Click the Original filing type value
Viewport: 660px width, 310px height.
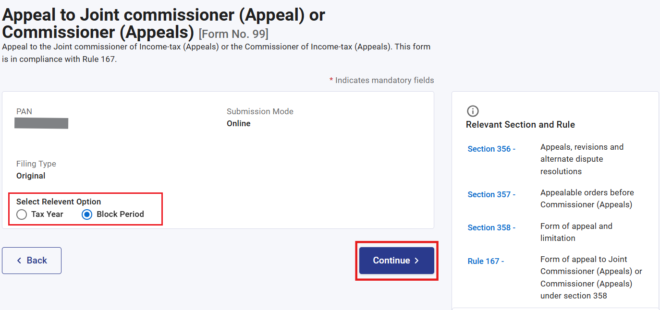click(31, 176)
